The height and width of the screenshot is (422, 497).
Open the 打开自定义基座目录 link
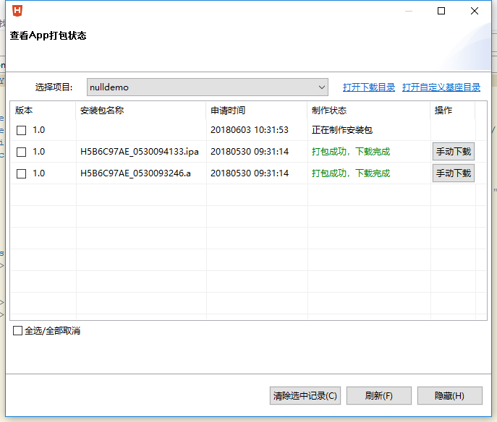tap(441, 87)
